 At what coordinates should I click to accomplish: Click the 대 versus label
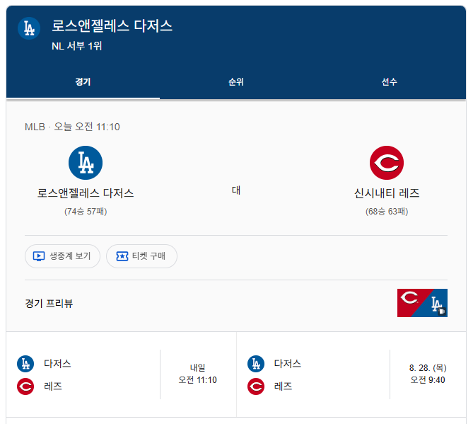point(236,190)
